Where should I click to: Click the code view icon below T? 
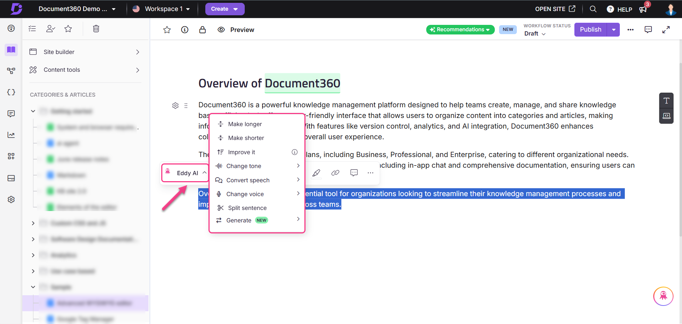[666, 116]
